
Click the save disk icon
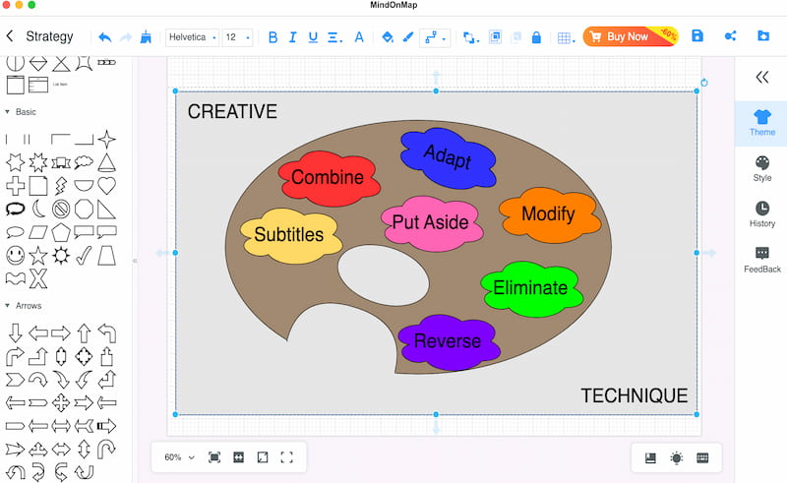pyautogui.click(x=697, y=35)
